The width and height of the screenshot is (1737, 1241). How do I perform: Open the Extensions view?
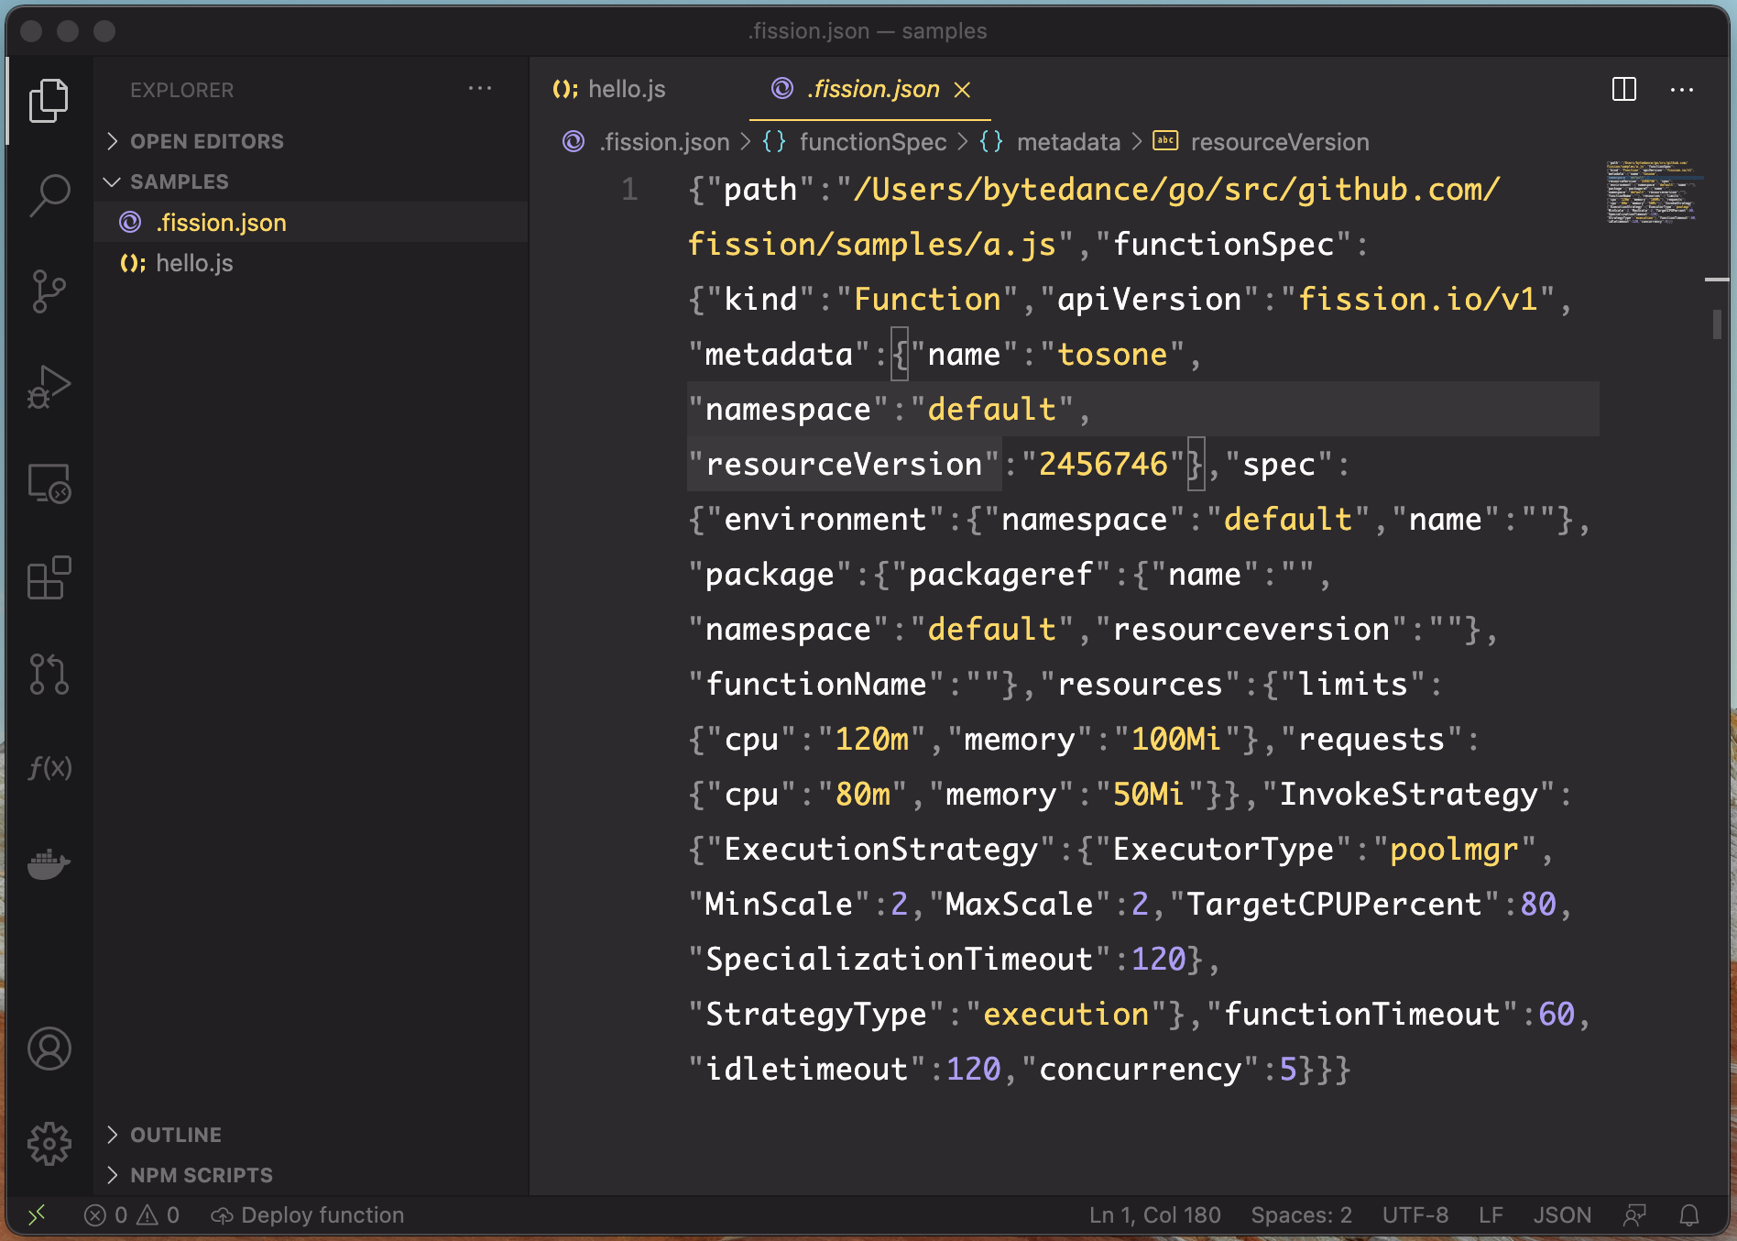49,578
